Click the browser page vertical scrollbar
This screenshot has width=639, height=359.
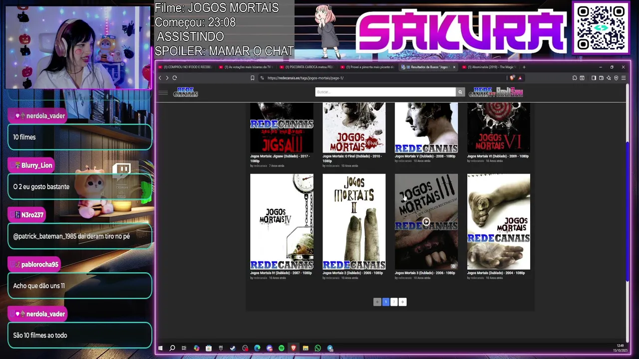click(628, 212)
